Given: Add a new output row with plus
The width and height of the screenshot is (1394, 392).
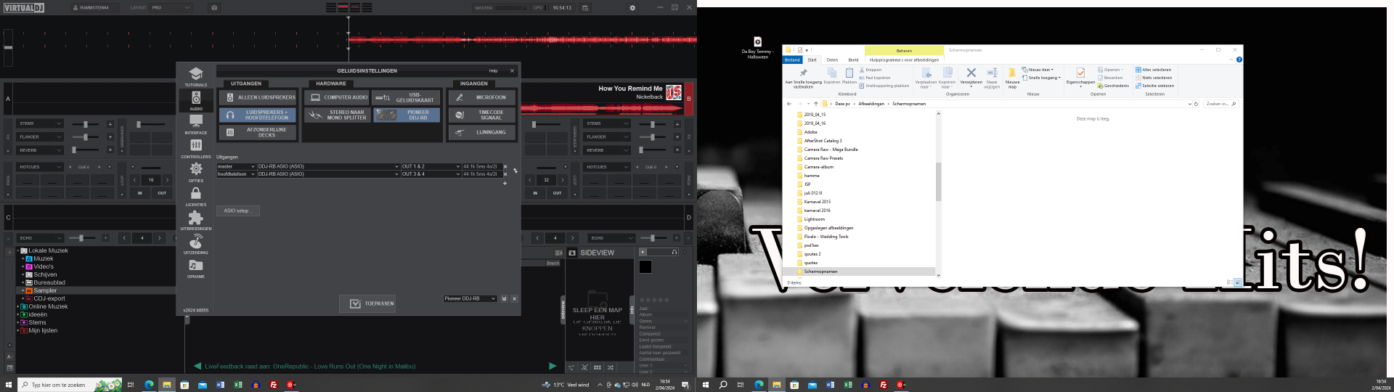Looking at the screenshot, I should point(505,183).
